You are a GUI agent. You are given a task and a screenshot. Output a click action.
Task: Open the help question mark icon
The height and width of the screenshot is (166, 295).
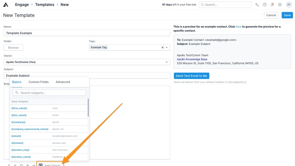[265, 5]
